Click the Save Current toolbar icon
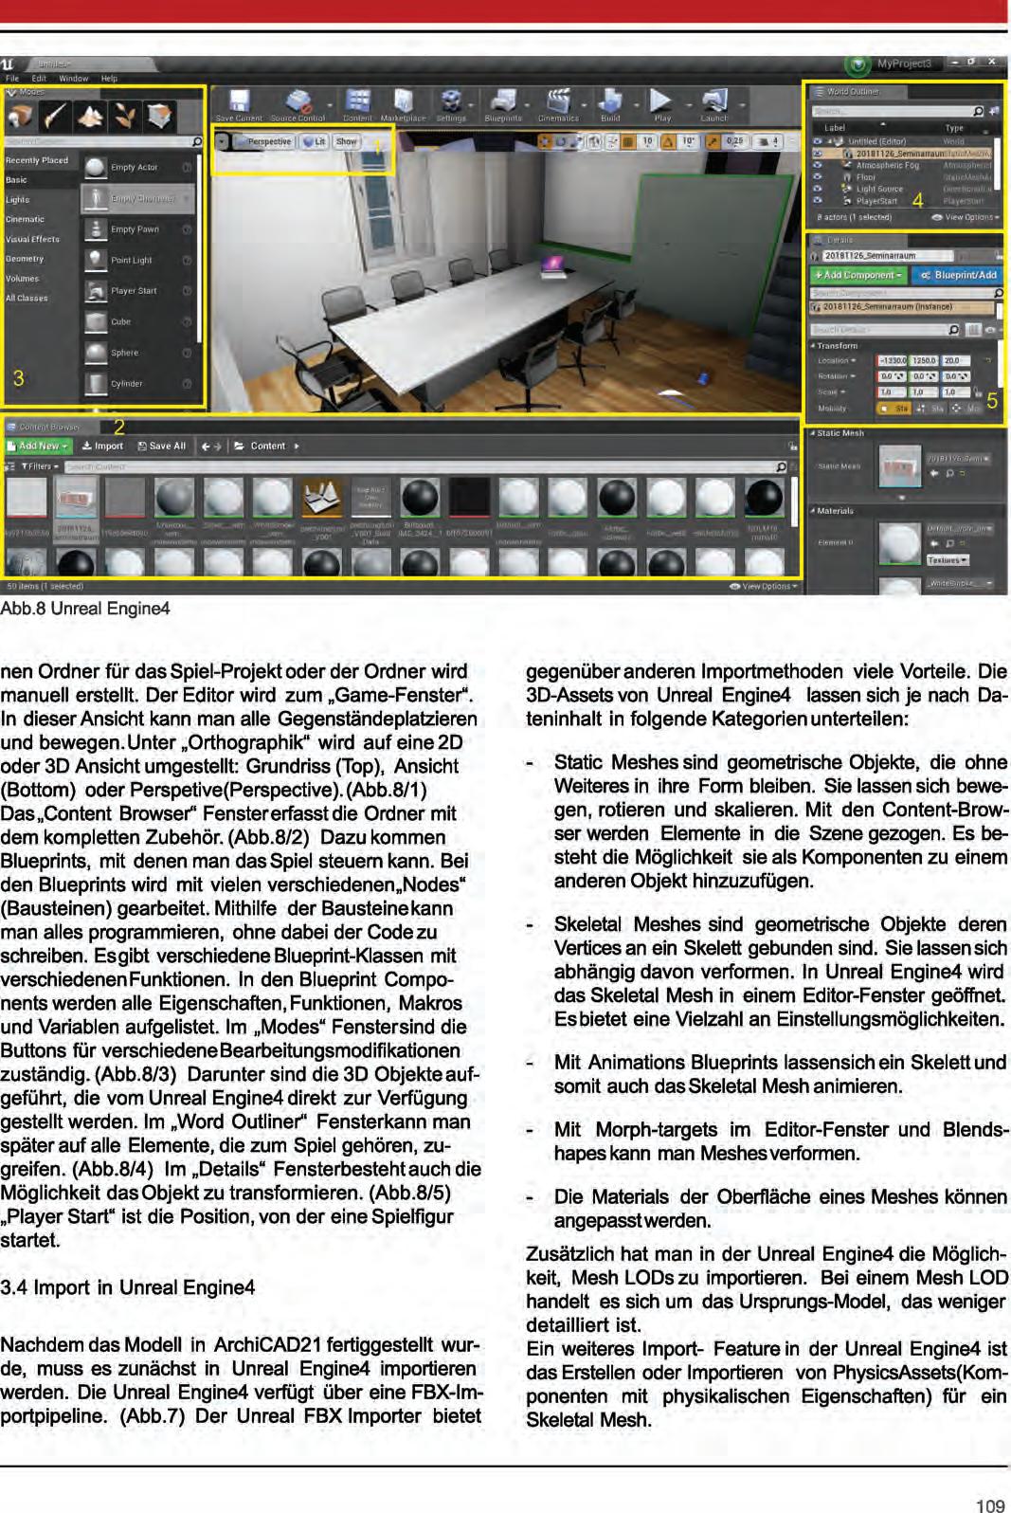1011x1513 pixels. coord(239,100)
